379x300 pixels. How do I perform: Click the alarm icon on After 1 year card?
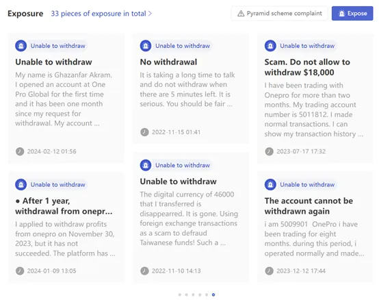coord(21,185)
